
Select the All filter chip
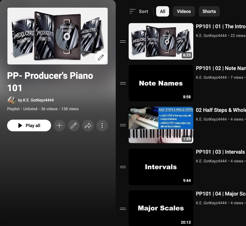point(163,11)
